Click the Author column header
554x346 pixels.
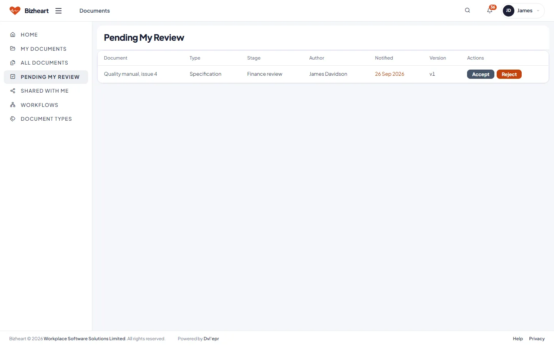coord(317,58)
